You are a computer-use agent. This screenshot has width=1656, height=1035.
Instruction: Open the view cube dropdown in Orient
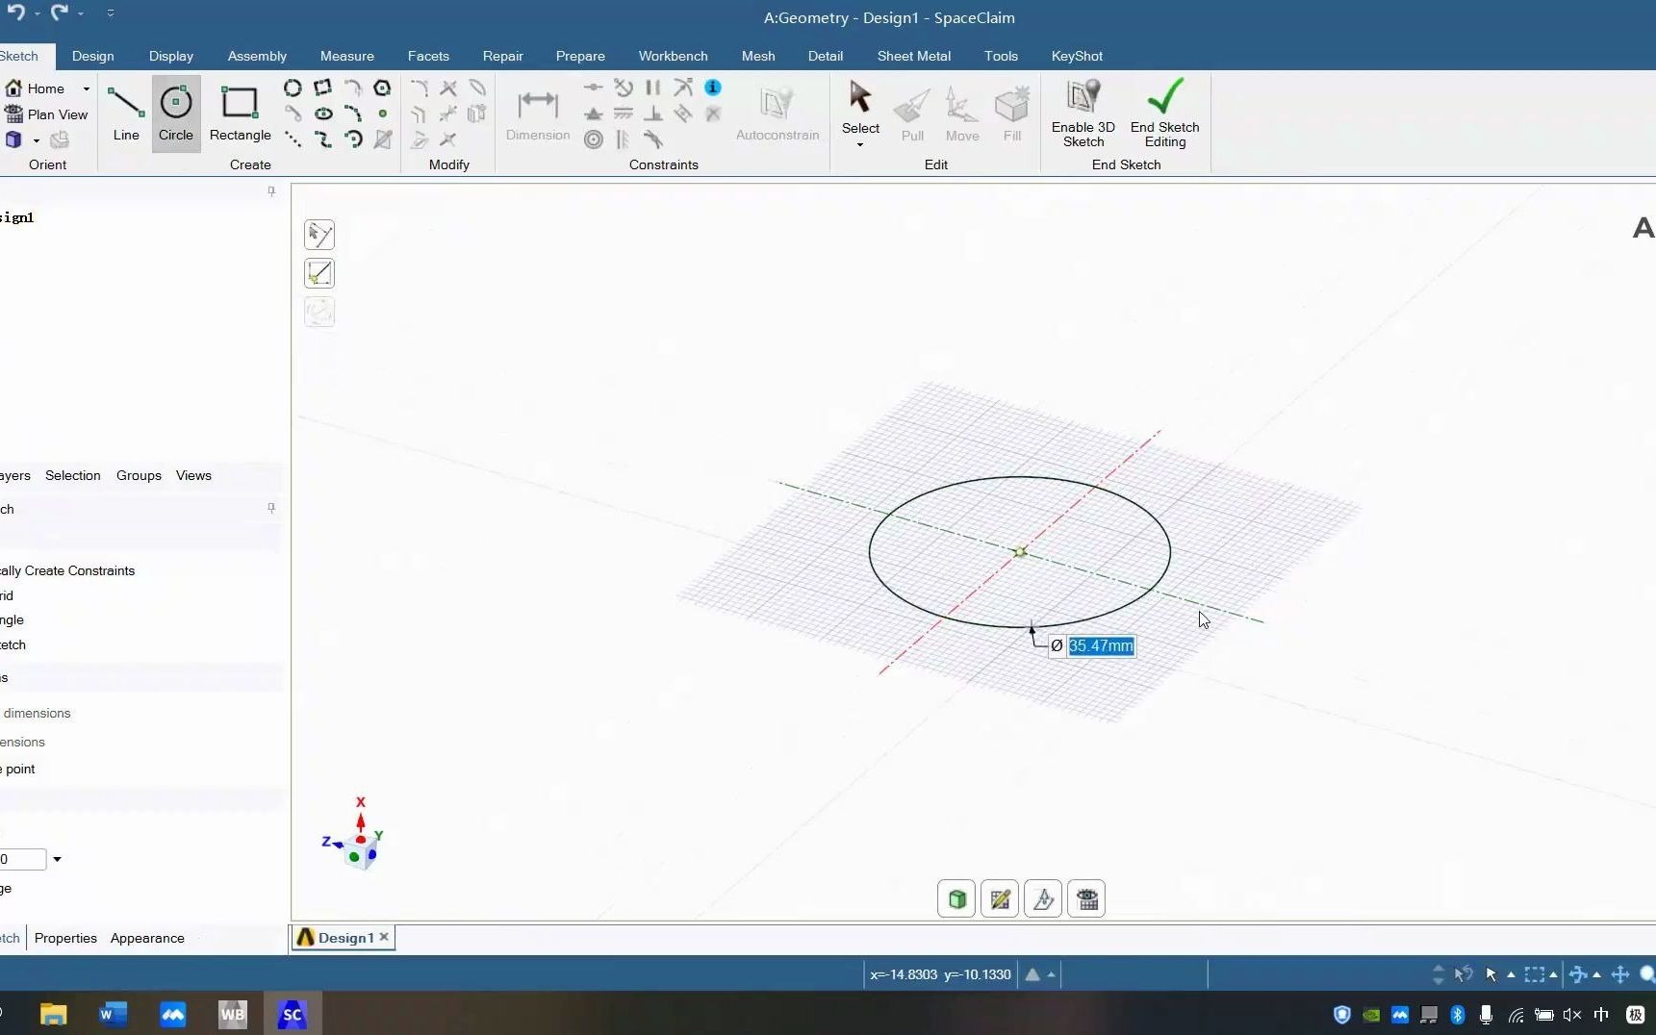tap(37, 140)
